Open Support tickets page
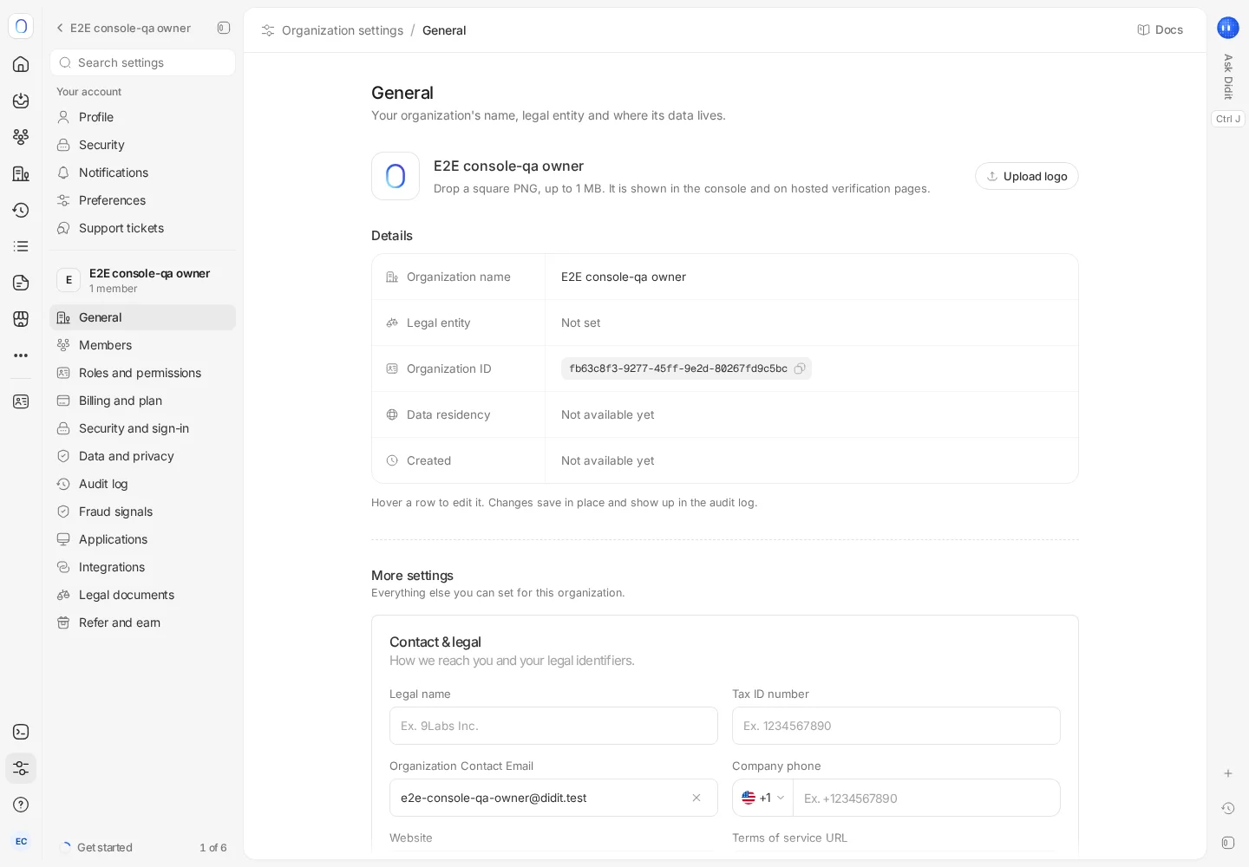 coord(142,228)
